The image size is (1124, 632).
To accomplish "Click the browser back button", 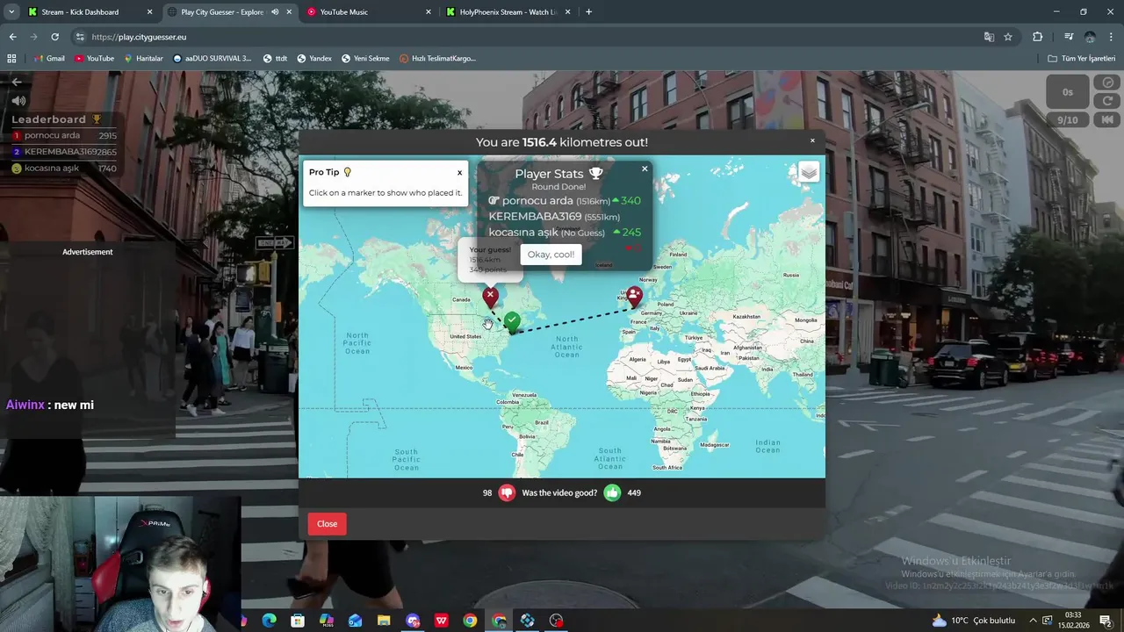I will coord(12,37).
